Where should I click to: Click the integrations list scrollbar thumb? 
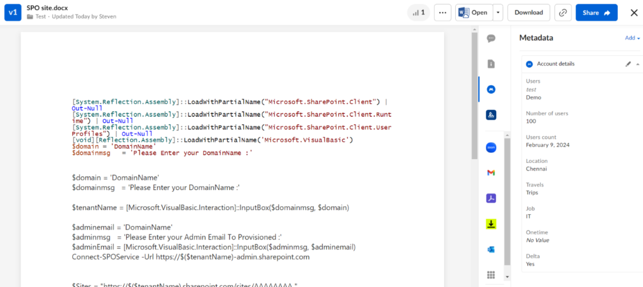507,201
